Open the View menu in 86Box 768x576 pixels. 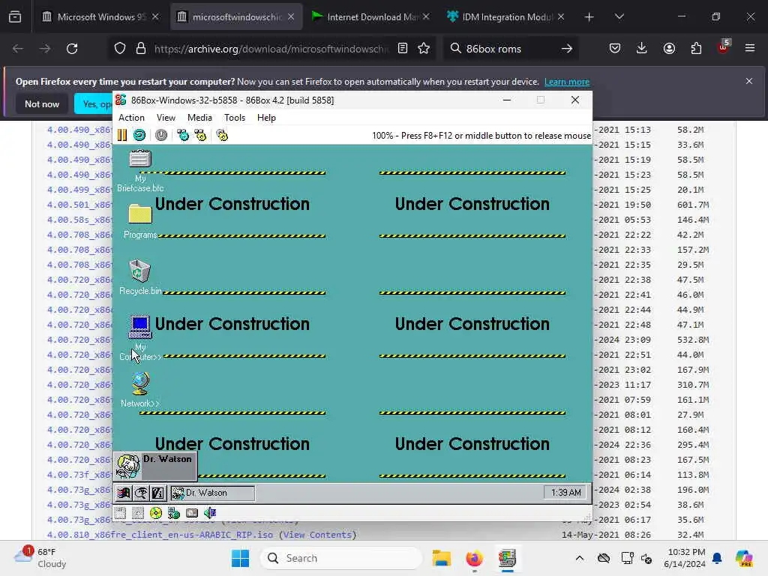coord(166,118)
